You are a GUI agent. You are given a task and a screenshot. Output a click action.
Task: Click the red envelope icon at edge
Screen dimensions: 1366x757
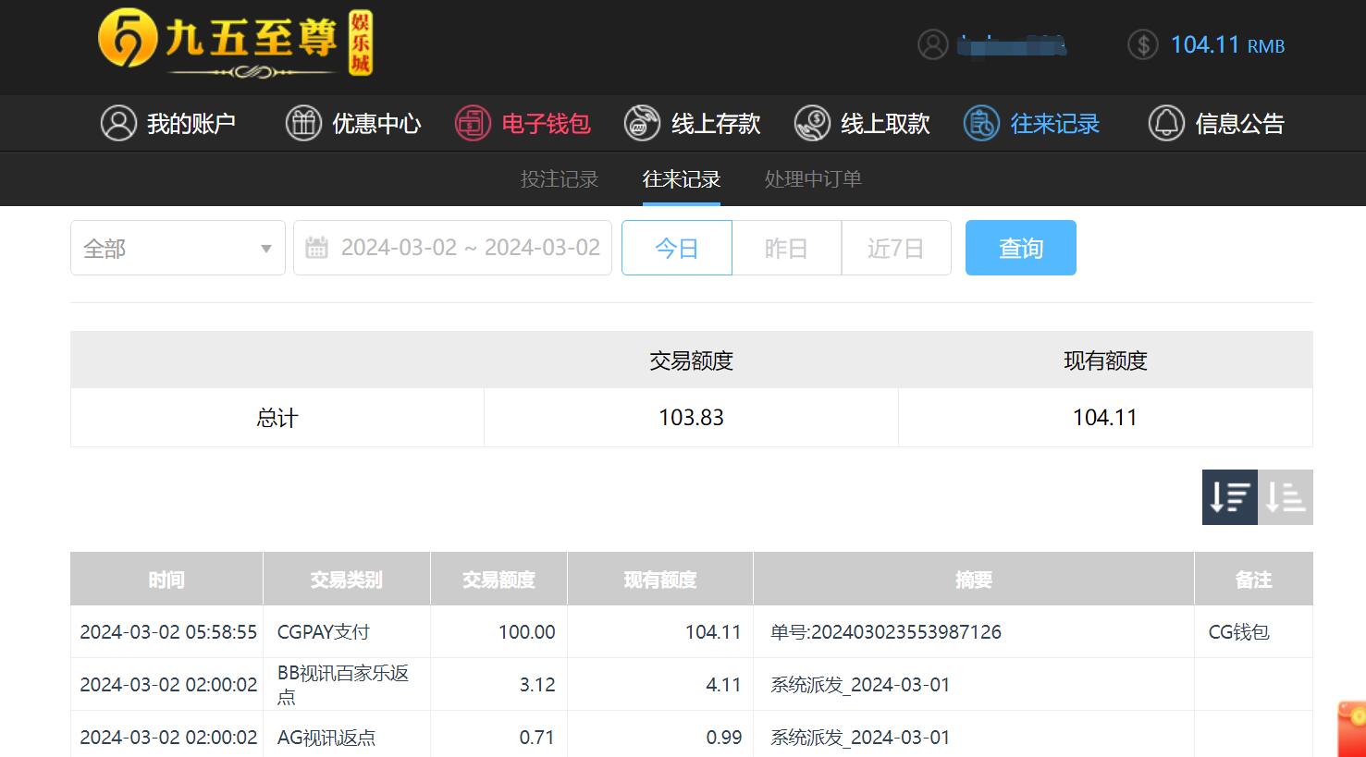(x=1352, y=729)
